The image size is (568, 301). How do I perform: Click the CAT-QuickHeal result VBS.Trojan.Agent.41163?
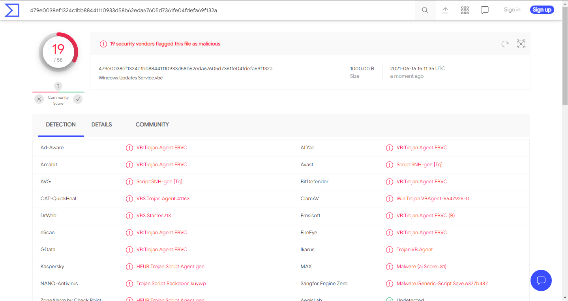(x=163, y=199)
